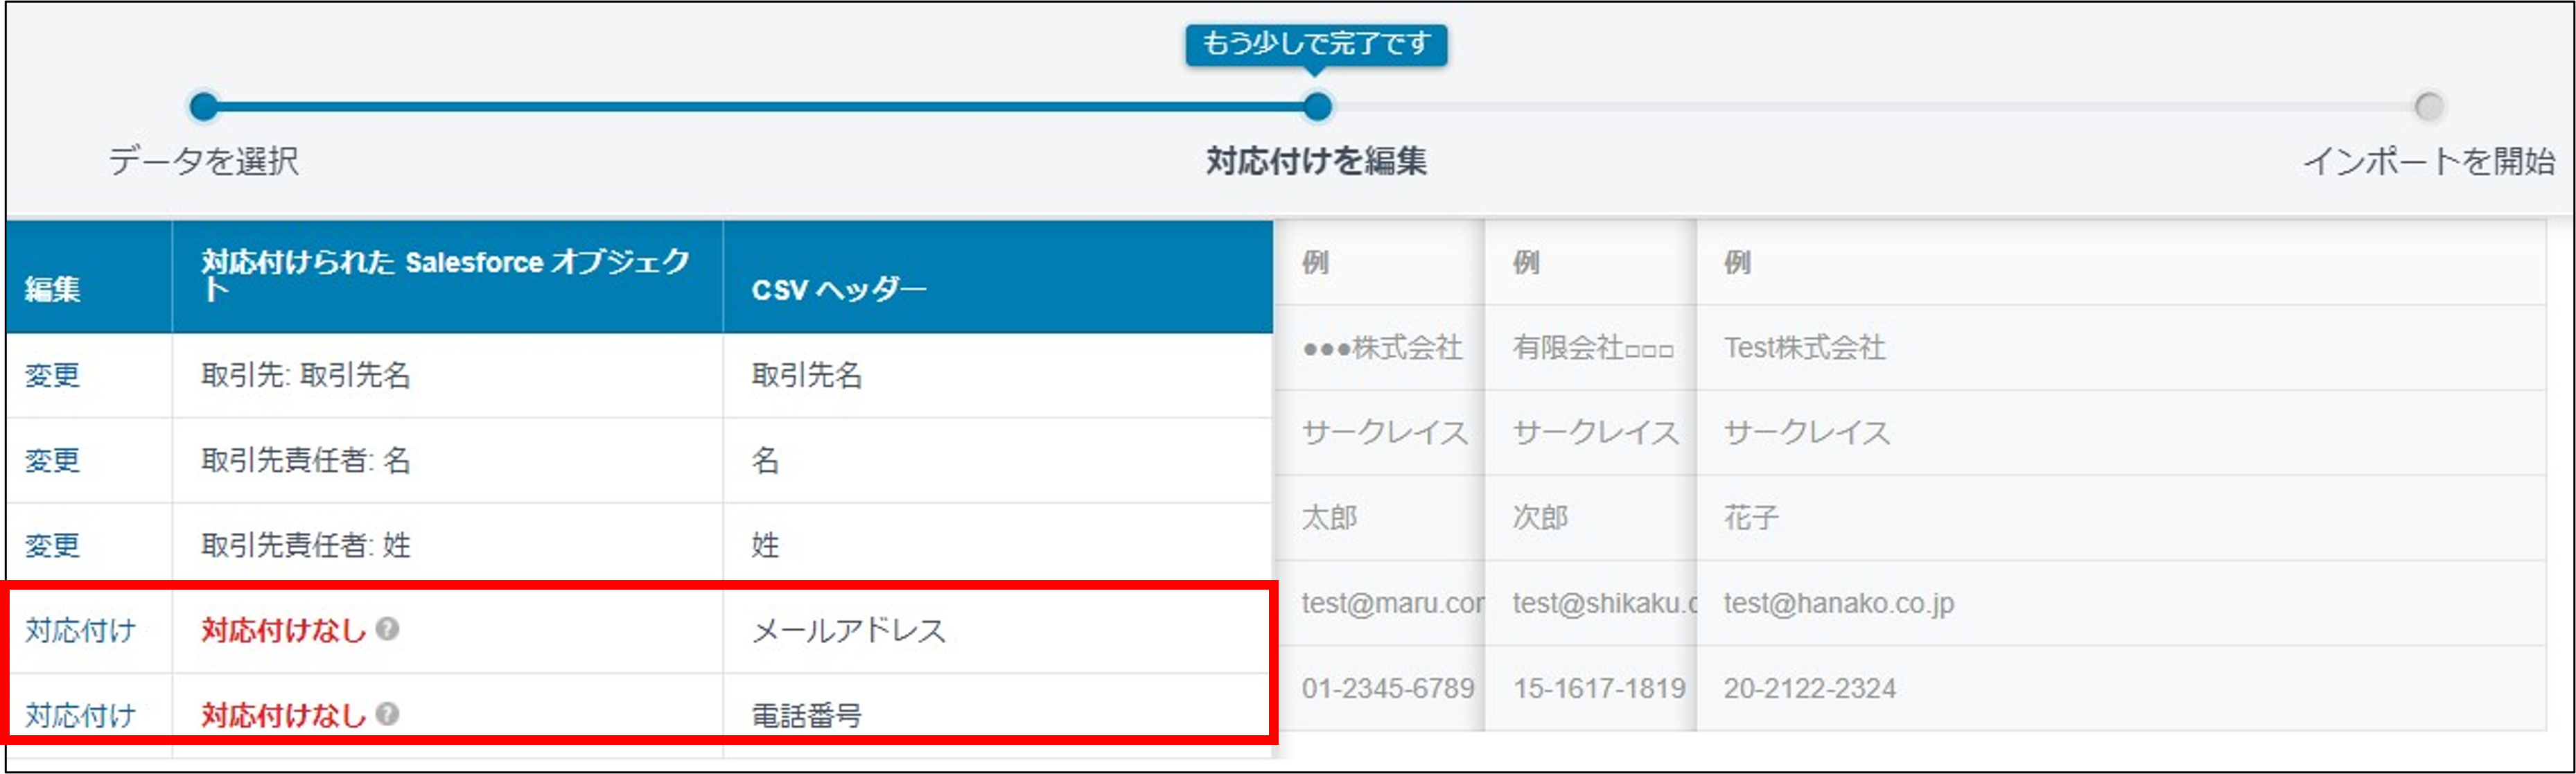This screenshot has width=2576, height=774.
Task: Click example value 次郎
Action: point(1541,518)
